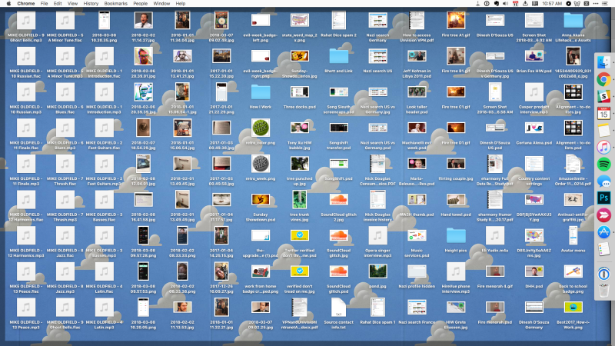Open the App Store dock icon
The image size is (615, 346).
tap(603, 232)
